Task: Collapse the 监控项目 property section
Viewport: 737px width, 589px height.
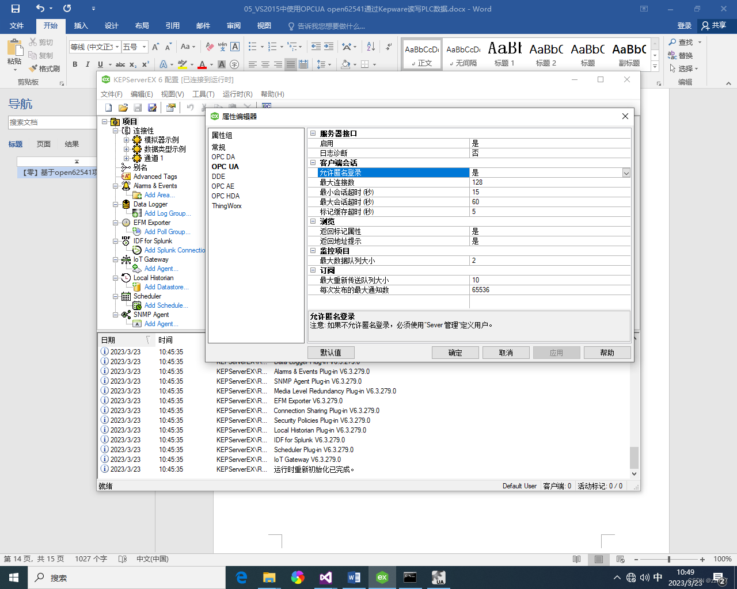Action: pyautogui.click(x=313, y=251)
